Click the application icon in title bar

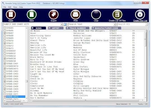coord(3,3)
